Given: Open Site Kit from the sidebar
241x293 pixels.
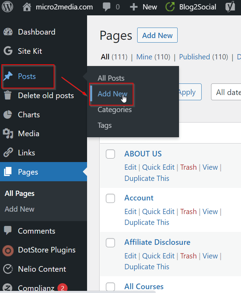Looking at the screenshot, I should (30, 51).
